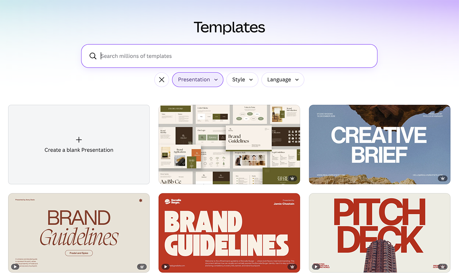459x278 pixels.
Task: Open the Creative Brief template
Action: [380, 145]
